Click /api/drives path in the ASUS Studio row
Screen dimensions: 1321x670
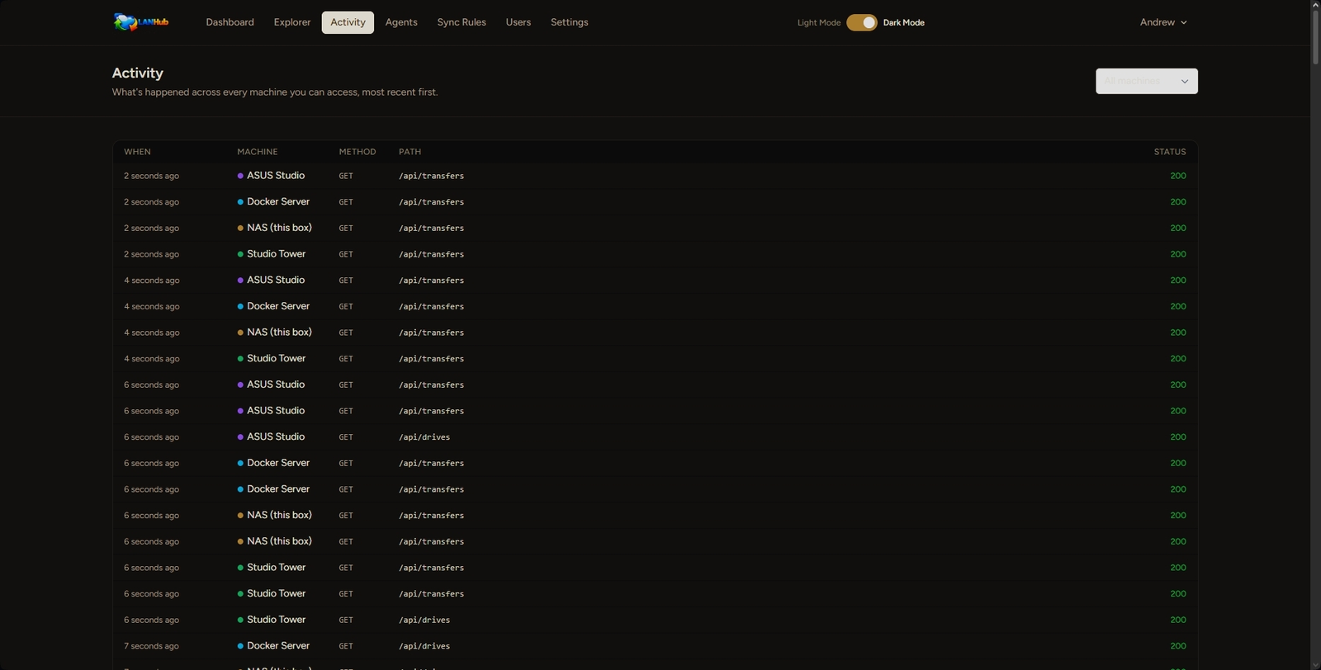pyautogui.click(x=424, y=437)
